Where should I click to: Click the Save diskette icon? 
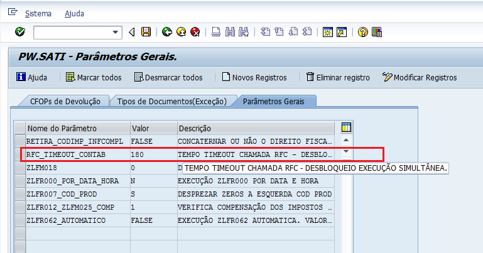pyautogui.click(x=146, y=32)
